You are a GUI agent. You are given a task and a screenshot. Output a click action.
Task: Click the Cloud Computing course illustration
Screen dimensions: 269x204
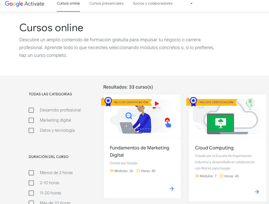227,116
